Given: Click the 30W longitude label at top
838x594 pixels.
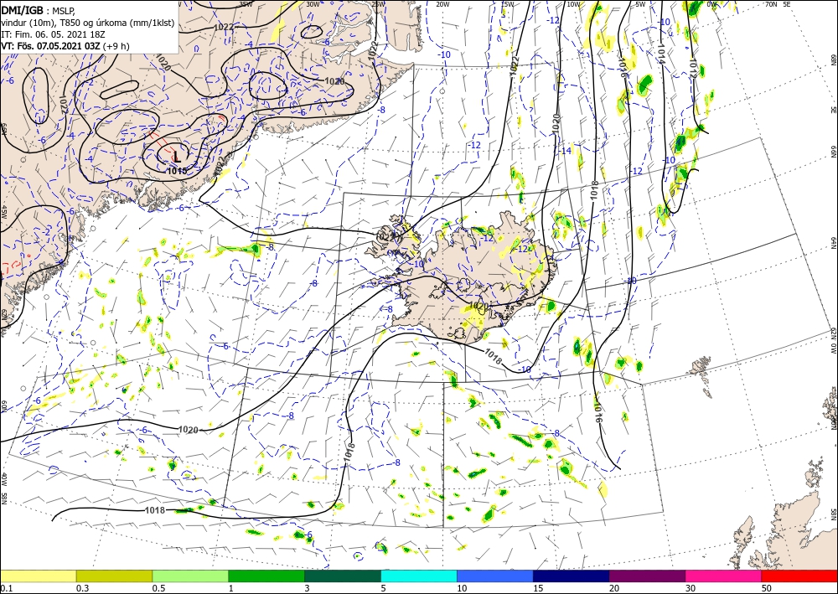Looking at the screenshot, I should click(313, 4).
